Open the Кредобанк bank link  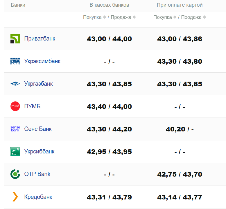[38, 197]
